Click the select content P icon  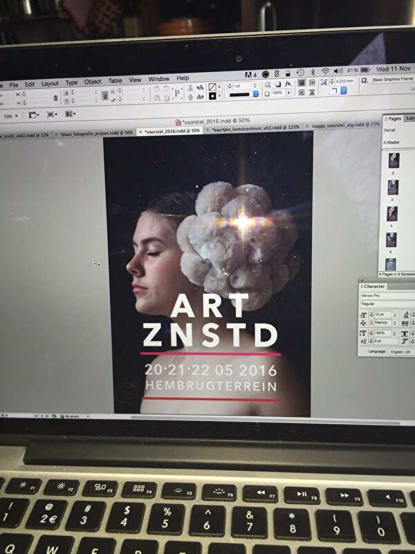tap(177, 93)
